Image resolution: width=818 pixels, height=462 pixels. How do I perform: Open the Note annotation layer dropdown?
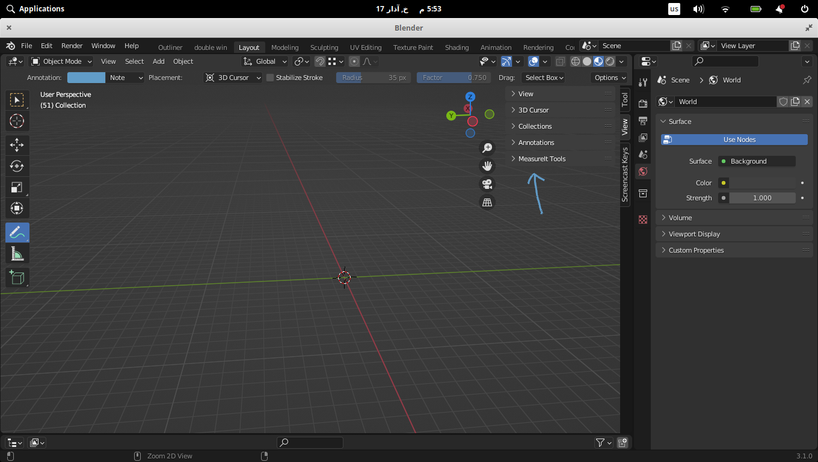(125, 78)
